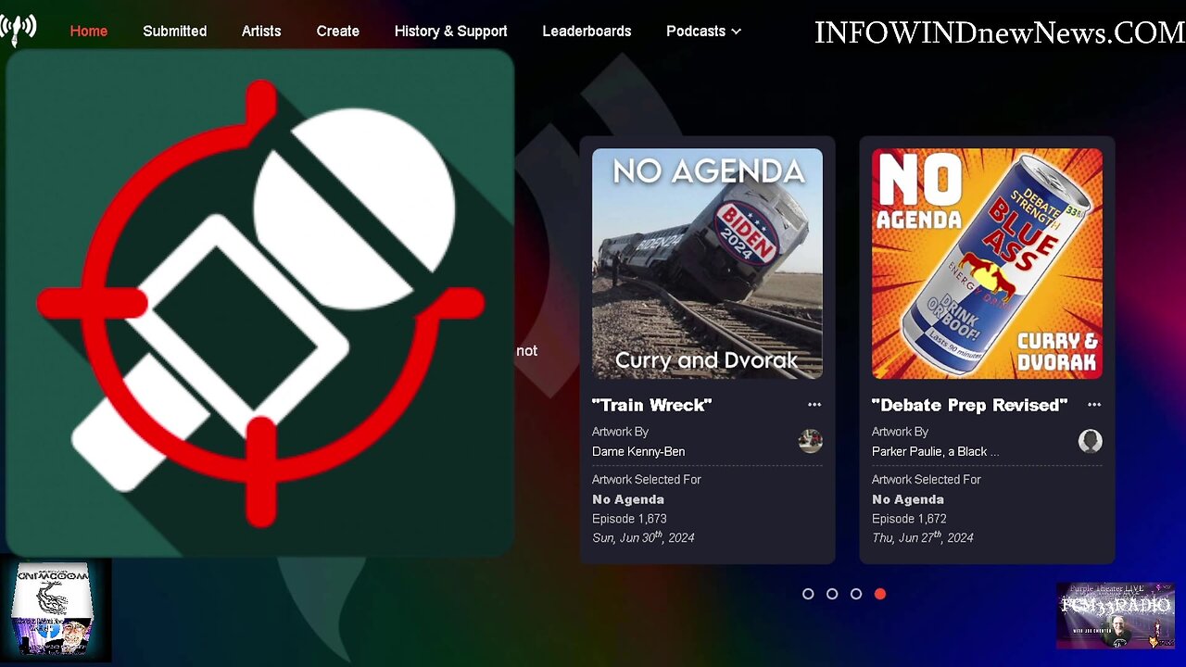
Task: Click Parker Paulie avatar icon
Action: 1091,441
